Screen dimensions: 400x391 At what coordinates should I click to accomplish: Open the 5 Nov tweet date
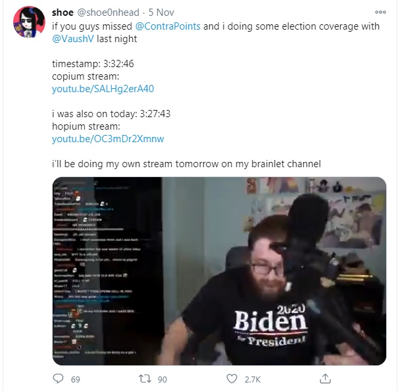pos(161,13)
